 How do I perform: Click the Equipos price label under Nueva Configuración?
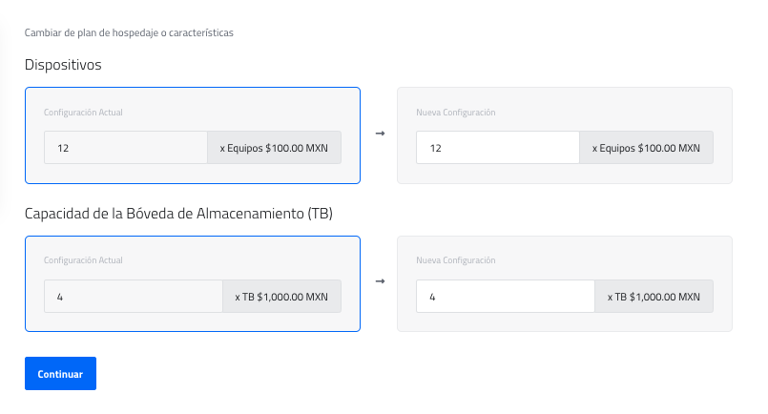pyautogui.click(x=646, y=148)
